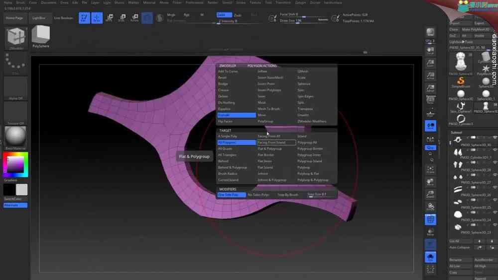Open the Transform menu in the menu bar
Screen dimensions: 498x280
[283, 2]
